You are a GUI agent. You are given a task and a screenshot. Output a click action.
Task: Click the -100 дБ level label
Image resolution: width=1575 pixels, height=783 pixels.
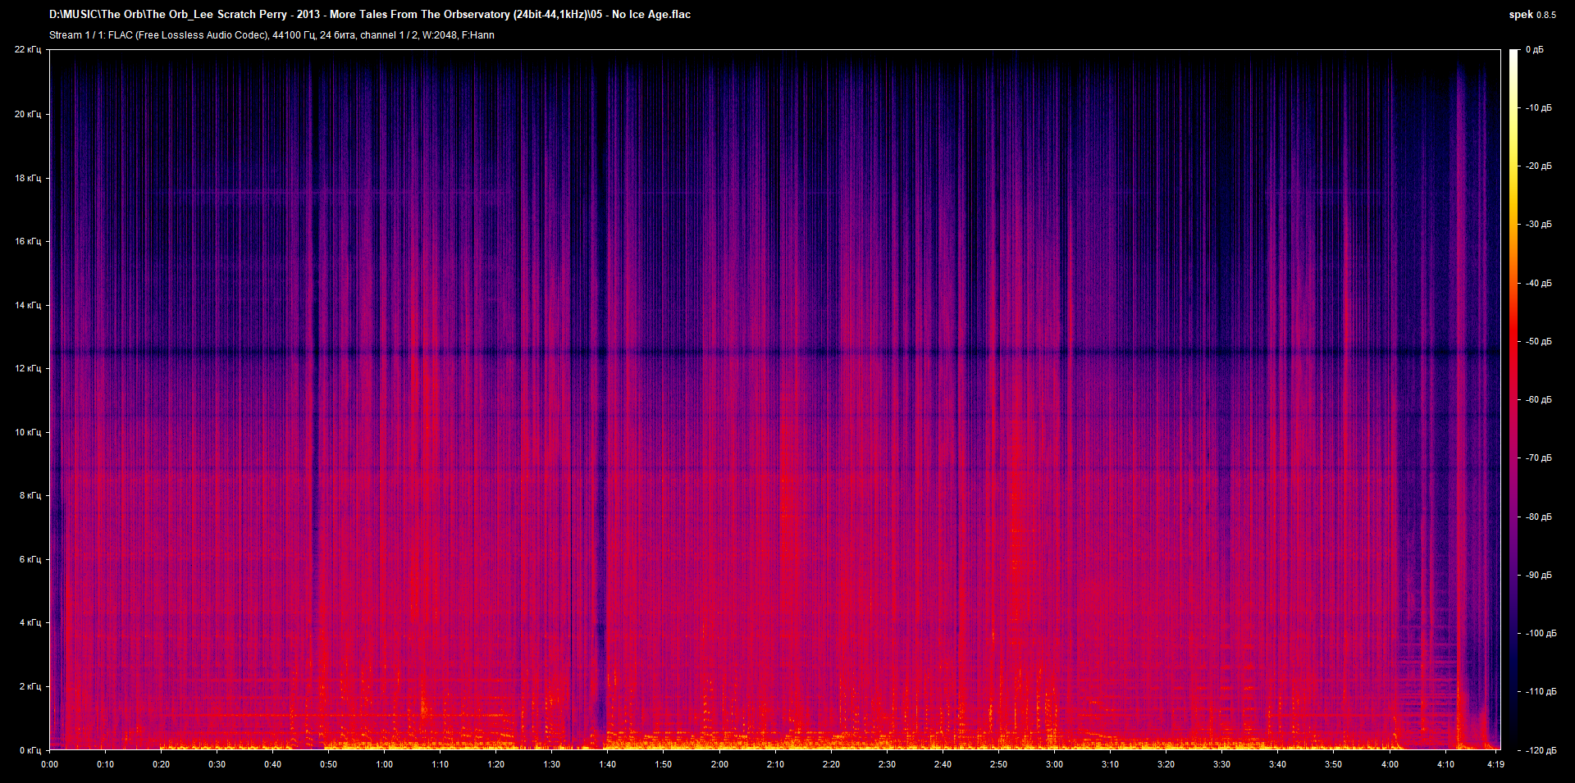click(x=1541, y=634)
